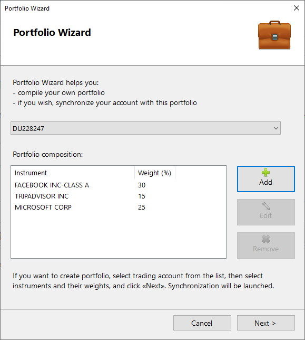Click the Weight (%) column header

click(x=155, y=173)
